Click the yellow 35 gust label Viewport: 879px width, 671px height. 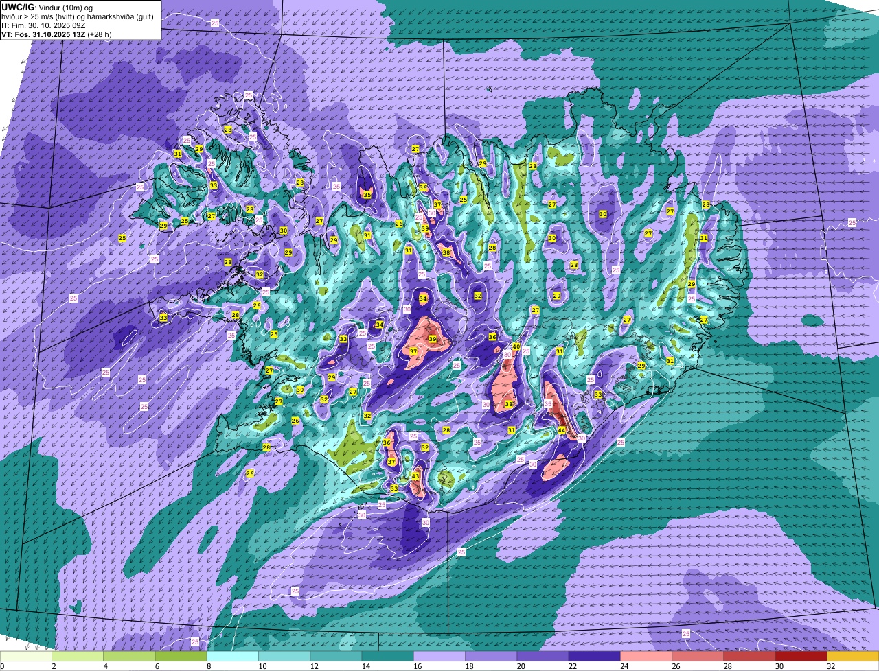367,195
